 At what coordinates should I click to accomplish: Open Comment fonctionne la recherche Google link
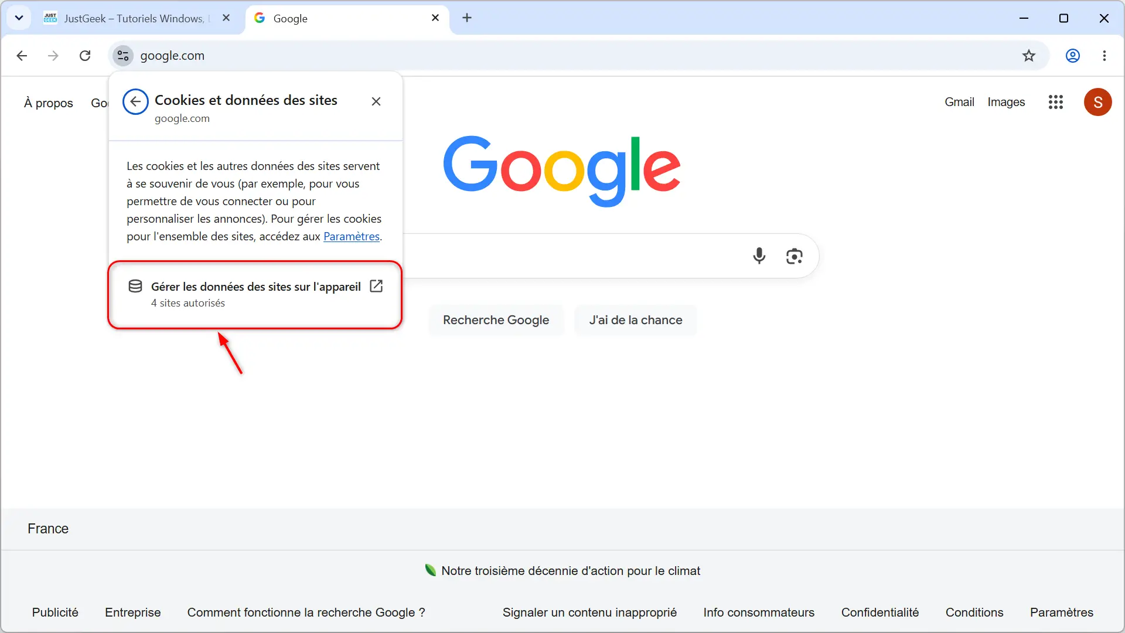coord(306,612)
